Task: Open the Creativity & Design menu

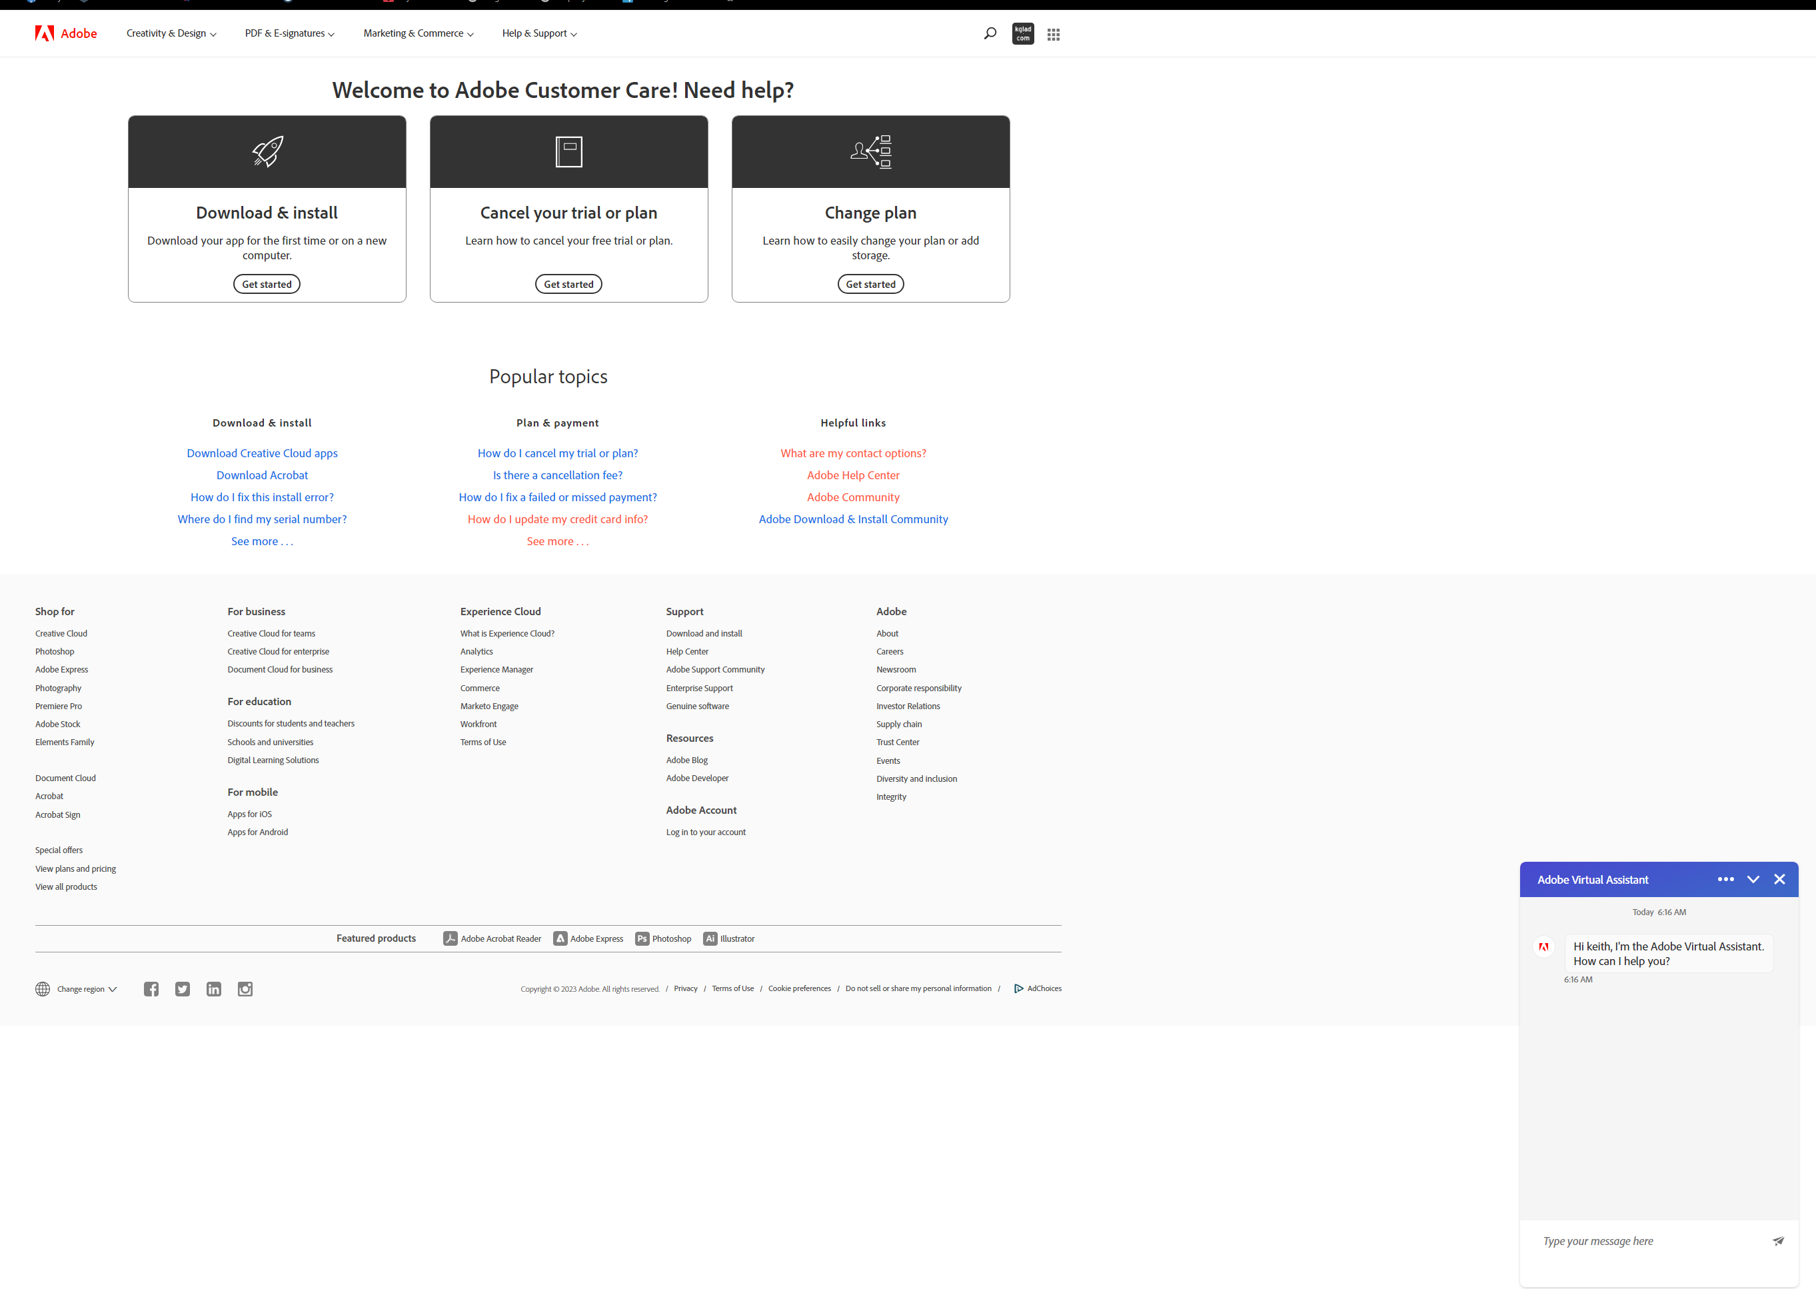Action: 171,33
